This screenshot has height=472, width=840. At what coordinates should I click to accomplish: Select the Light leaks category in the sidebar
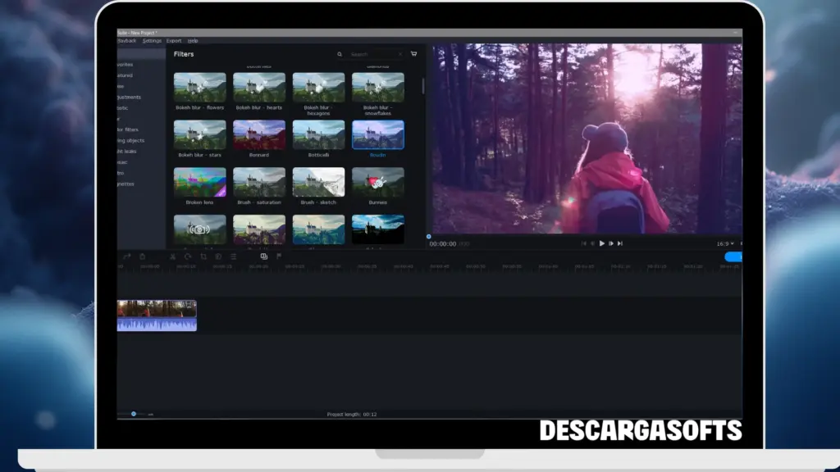135,152
